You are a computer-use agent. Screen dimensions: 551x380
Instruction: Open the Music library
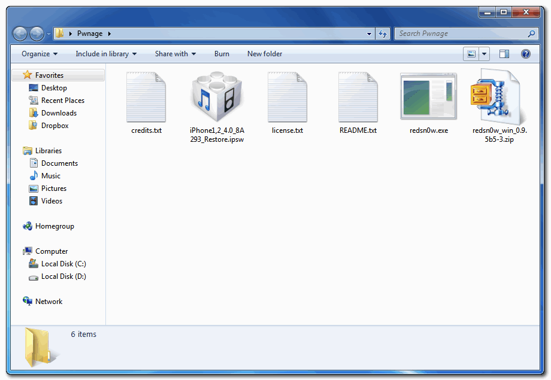(45, 176)
